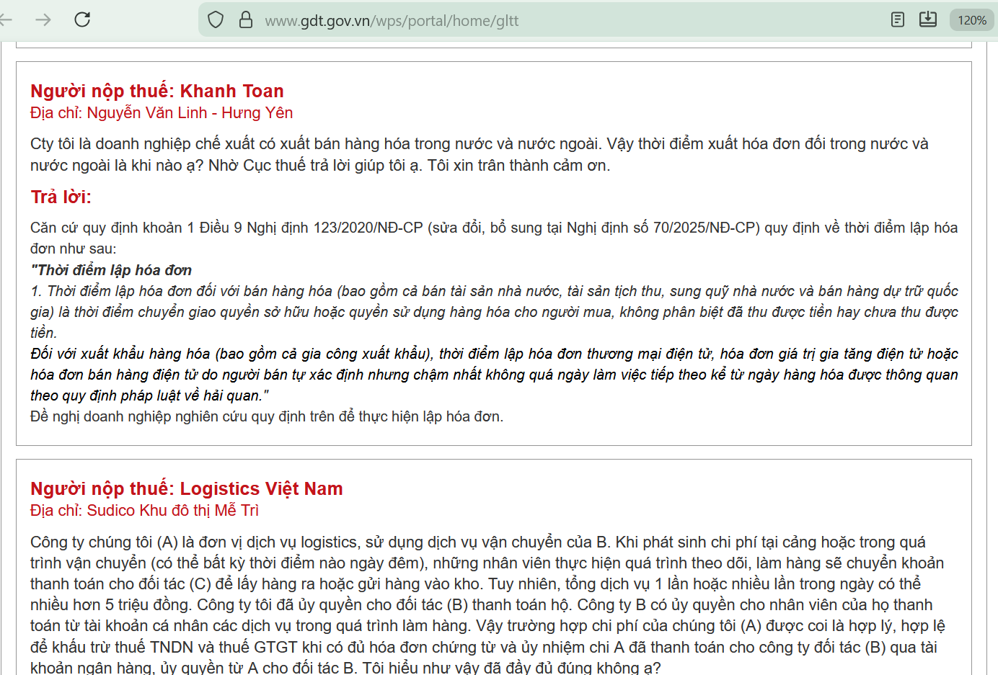
Task: Click the forward navigation arrow
Action: 43,19
